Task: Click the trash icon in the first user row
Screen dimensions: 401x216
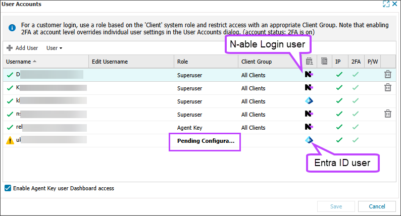Action: pos(387,75)
